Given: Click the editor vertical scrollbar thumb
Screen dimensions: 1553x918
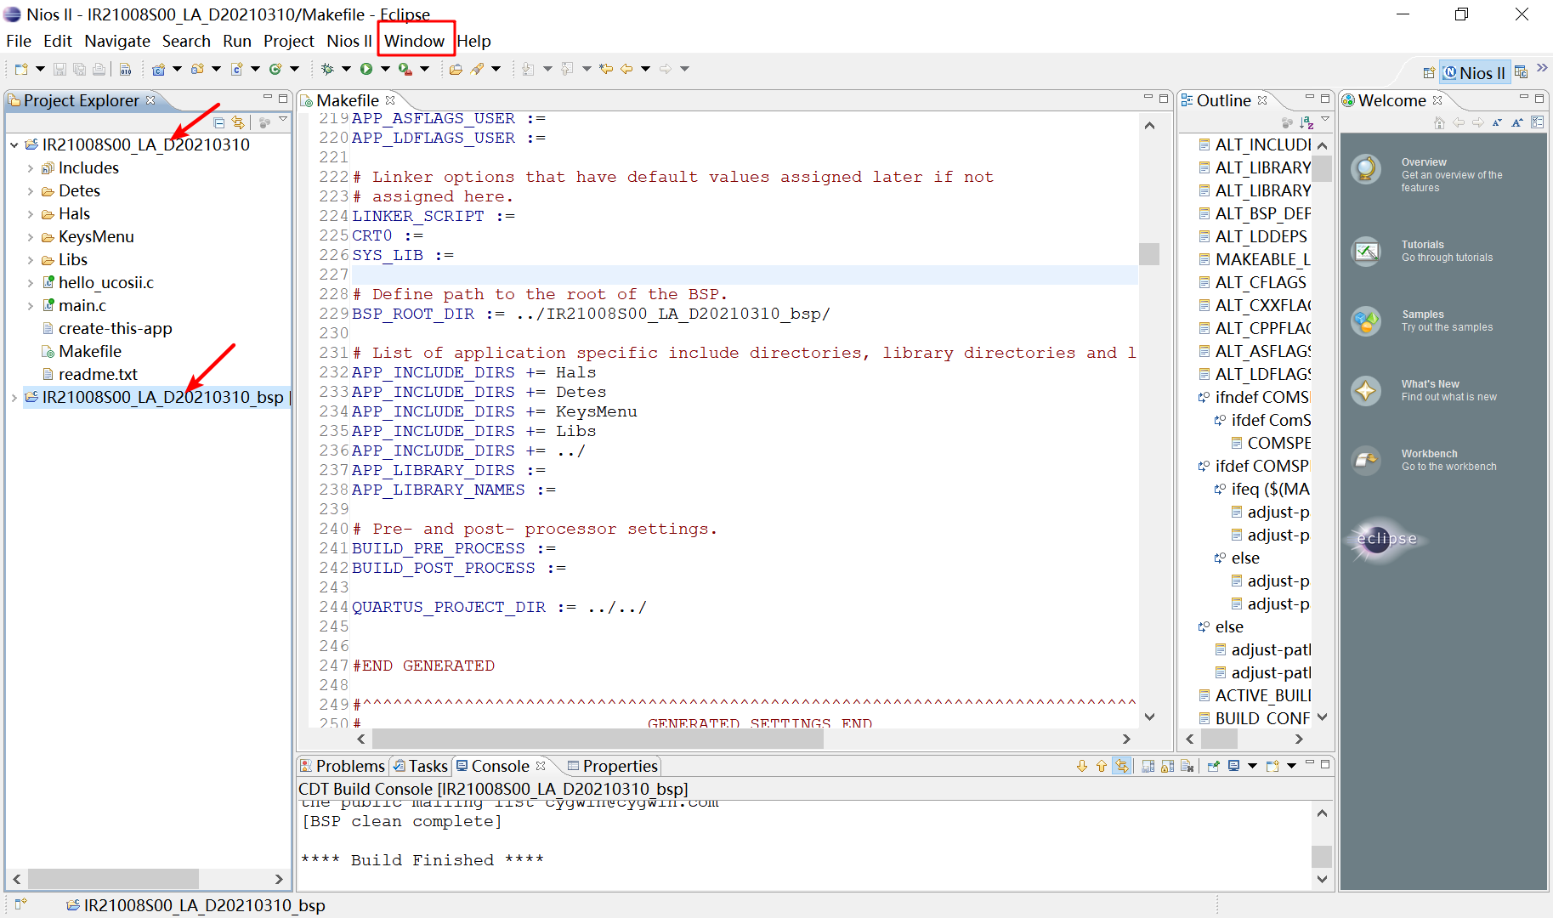Looking at the screenshot, I should 1149,254.
